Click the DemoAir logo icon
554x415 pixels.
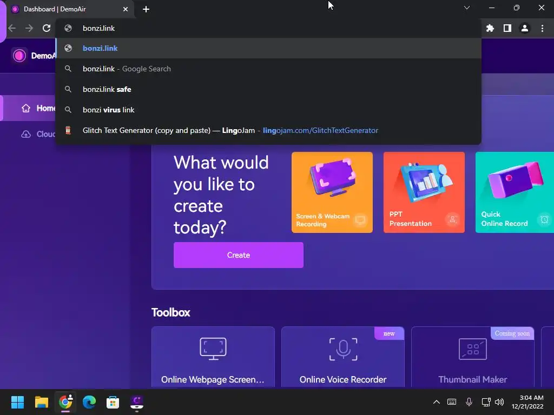coord(19,56)
